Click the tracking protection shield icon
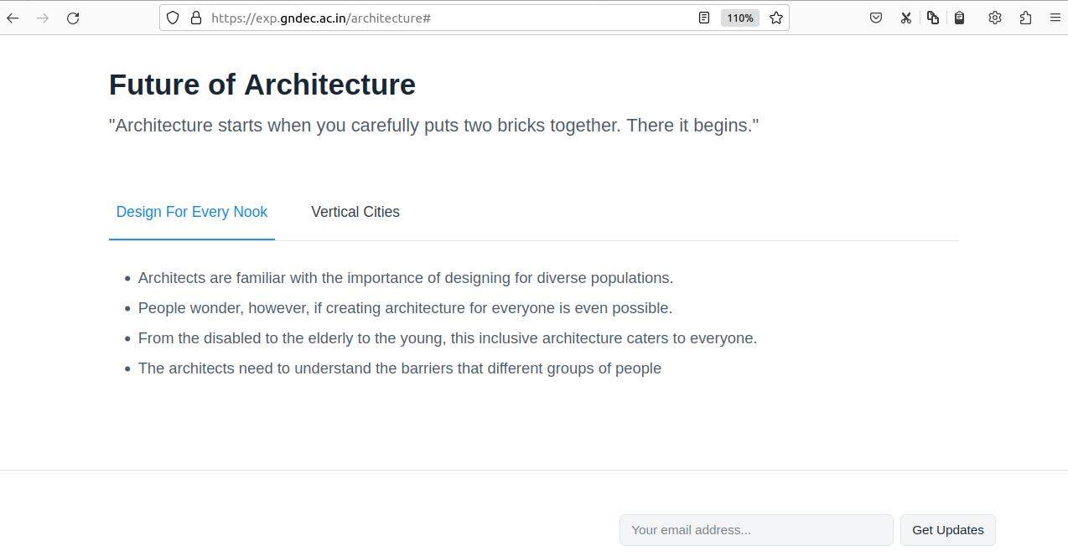 pyautogui.click(x=173, y=18)
